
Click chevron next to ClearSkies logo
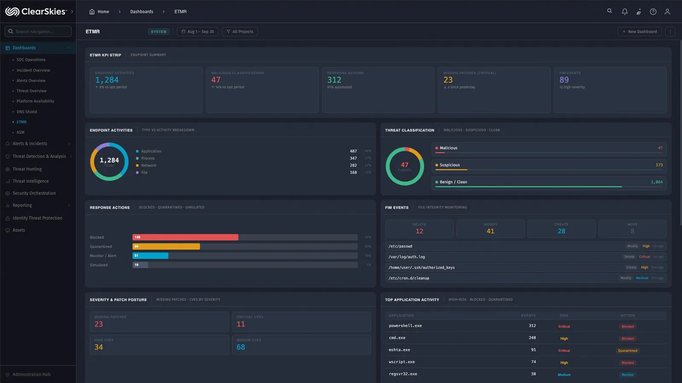72,11
